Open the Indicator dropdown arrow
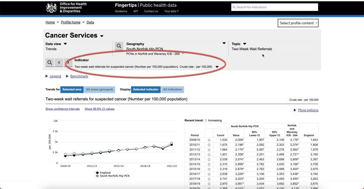364x189 pixels. pos(217,67)
